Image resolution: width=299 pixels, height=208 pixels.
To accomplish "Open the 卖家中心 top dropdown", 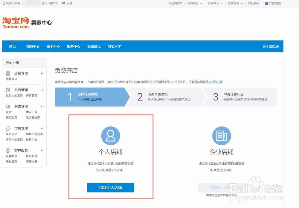I will 215,3.
